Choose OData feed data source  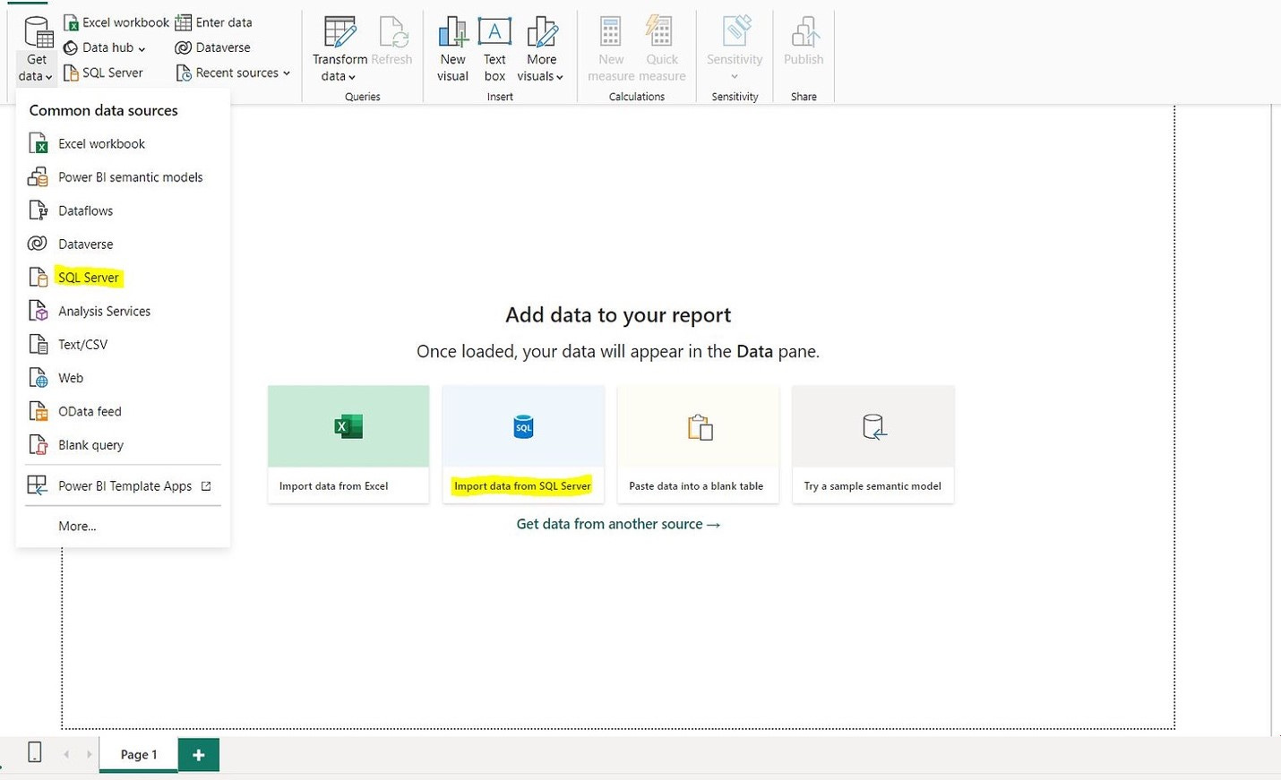(x=123, y=411)
